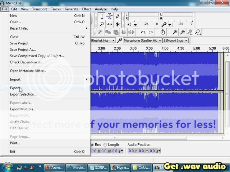Select the Envelope tool
The image size is (230, 172).
tap(110, 16)
